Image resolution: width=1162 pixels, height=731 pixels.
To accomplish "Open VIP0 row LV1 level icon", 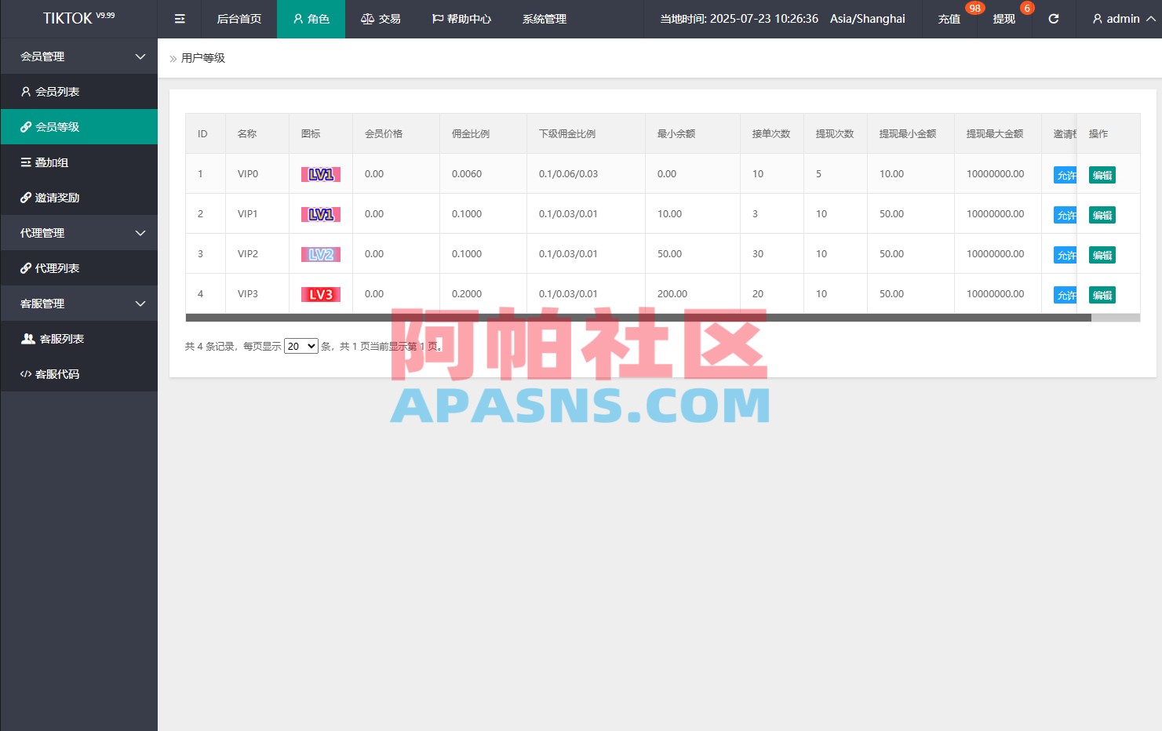I will point(321,175).
